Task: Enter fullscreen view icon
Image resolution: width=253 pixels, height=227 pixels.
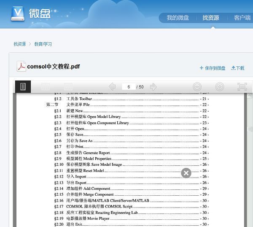Action: click(242, 87)
